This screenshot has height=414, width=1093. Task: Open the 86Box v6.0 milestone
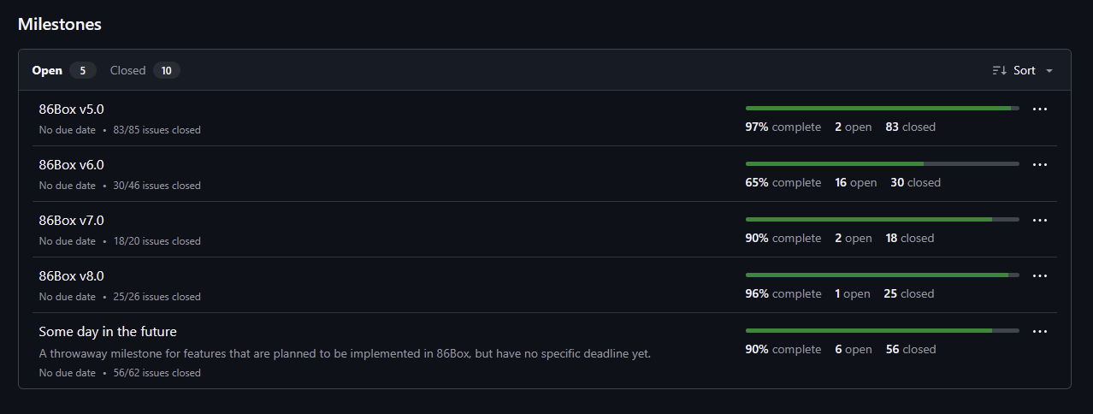tap(71, 165)
